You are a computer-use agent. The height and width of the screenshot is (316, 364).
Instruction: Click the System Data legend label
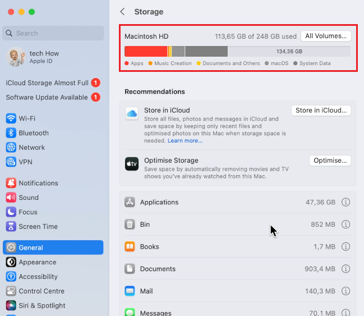[x=315, y=63]
